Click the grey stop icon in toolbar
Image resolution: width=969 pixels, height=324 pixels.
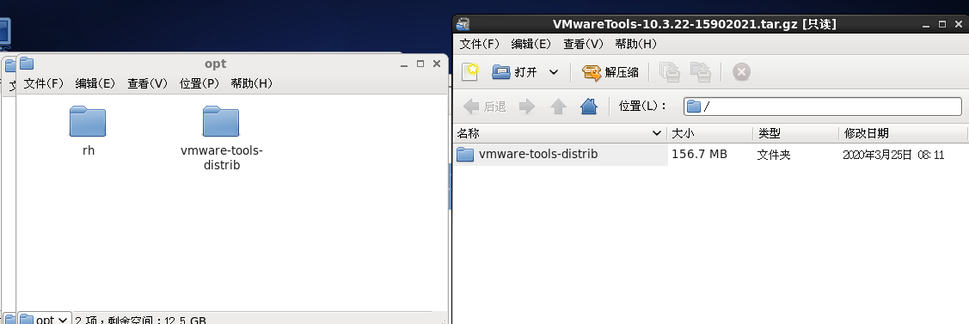click(x=741, y=72)
